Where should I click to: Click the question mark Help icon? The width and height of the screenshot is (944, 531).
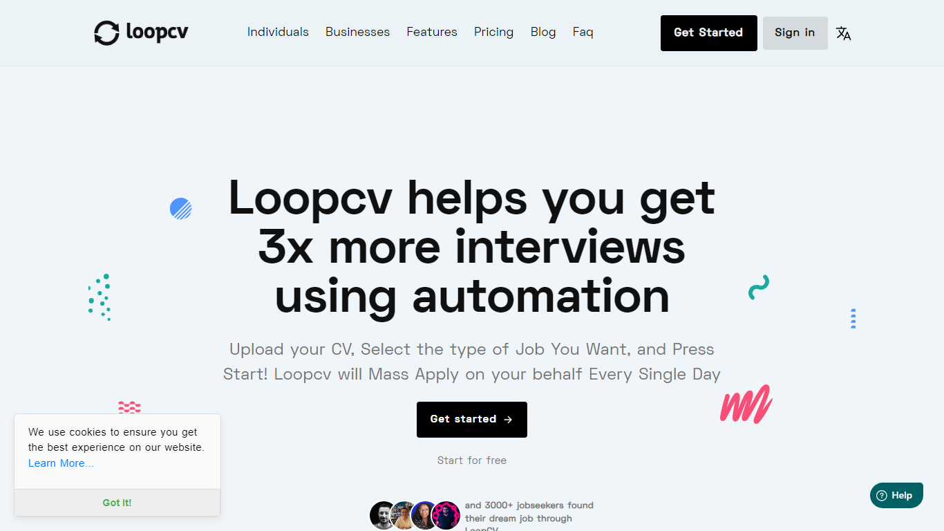[x=881, y=496]
